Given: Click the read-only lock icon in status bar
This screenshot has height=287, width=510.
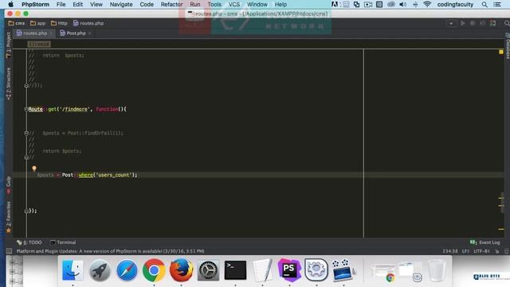Looking at the screenshot, I should coord(497,251).
